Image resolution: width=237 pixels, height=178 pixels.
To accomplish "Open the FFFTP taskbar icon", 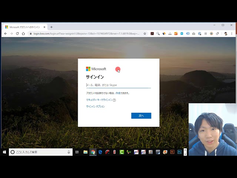I will [129, 152].
